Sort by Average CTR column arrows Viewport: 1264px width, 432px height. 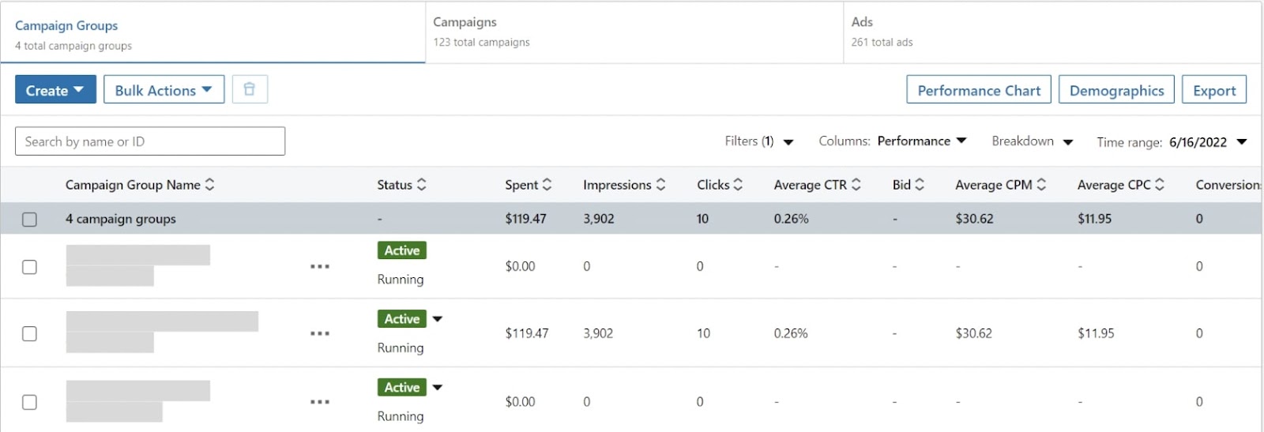(856, 185)
